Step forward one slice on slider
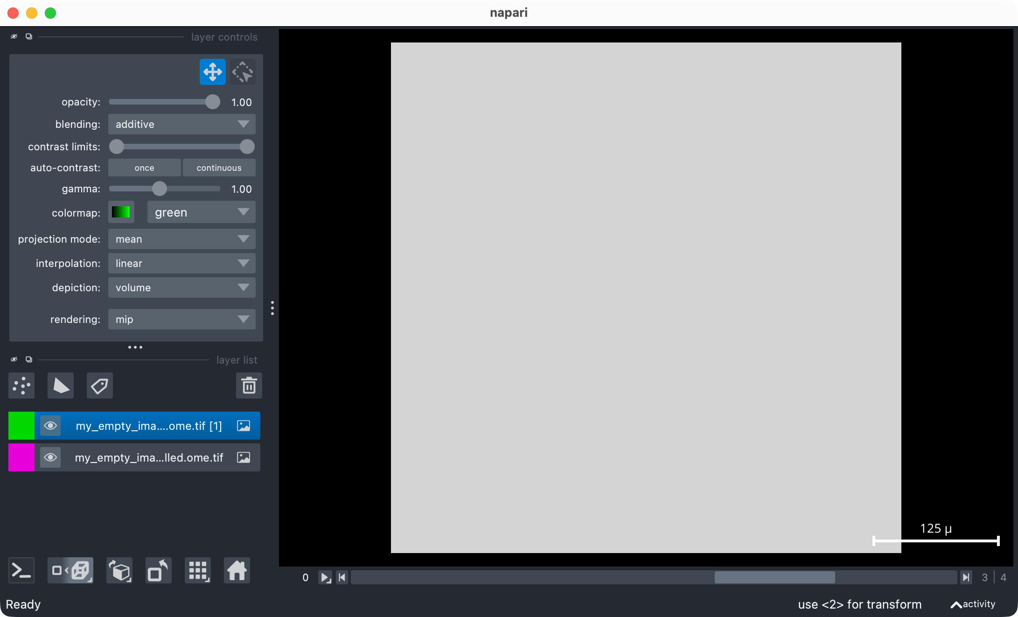Screen dimensions: 1018x617 [966, 577]
